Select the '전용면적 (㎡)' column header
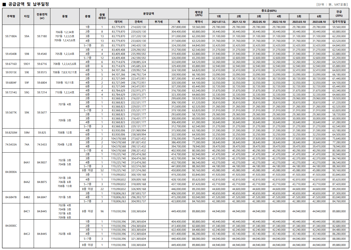351x250 pixels. [42, 16]
